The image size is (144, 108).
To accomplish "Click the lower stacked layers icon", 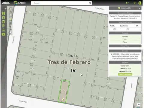I will tap(4, 21).
